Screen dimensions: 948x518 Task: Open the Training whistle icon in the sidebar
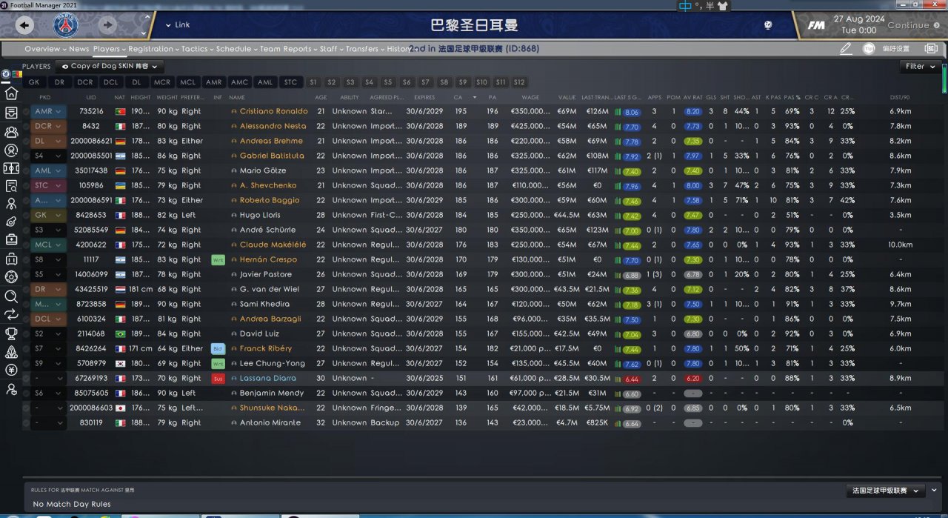point(11,222)
